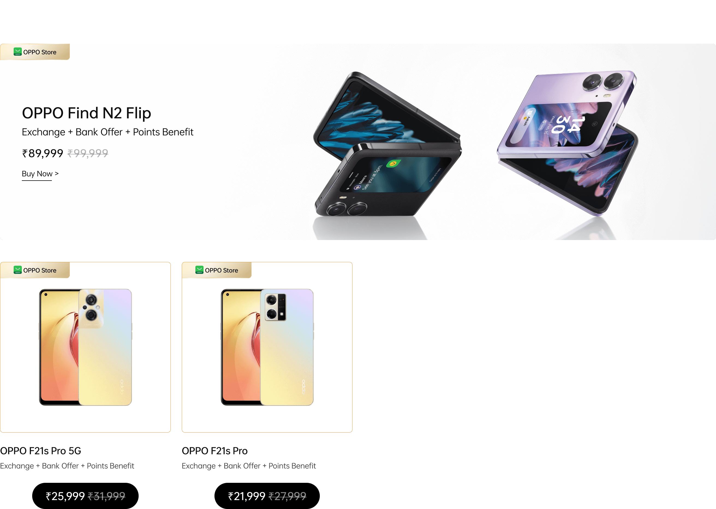This screenshot has height=509, width=716.
Task: Open the OPPO F21s Pro phone image
Action: [x=267, y=347]
